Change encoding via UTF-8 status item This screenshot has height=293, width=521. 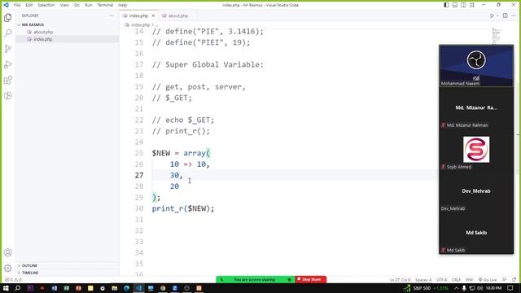tap(441, 280)
